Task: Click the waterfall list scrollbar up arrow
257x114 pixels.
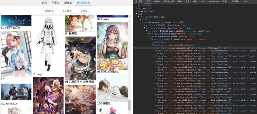Action: tap(130, 17)
